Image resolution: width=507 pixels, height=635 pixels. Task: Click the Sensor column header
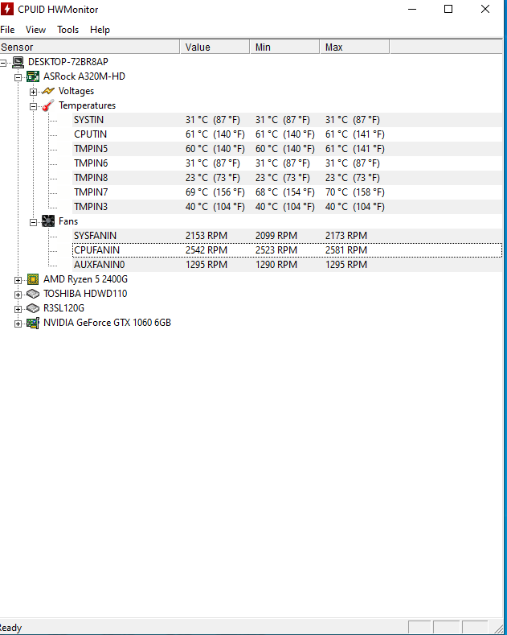(90, 47)
